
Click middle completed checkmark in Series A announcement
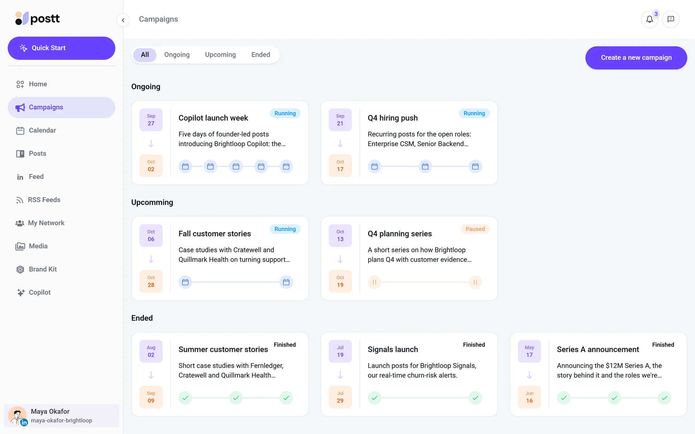point(614,398)
